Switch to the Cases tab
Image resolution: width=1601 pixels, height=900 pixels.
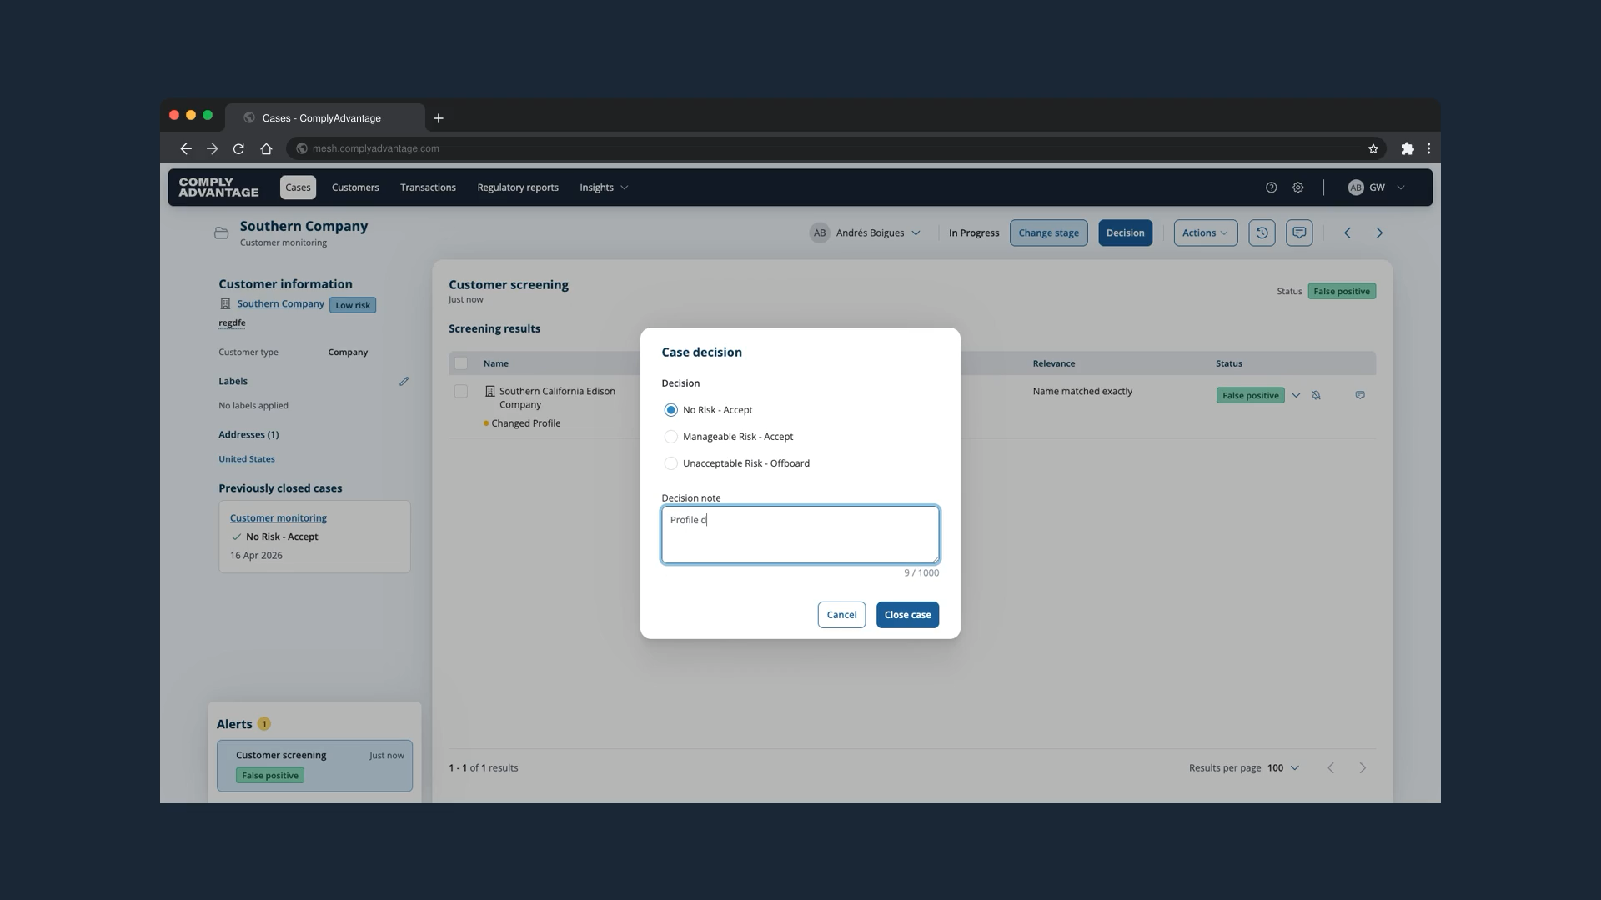click(298, 187)
